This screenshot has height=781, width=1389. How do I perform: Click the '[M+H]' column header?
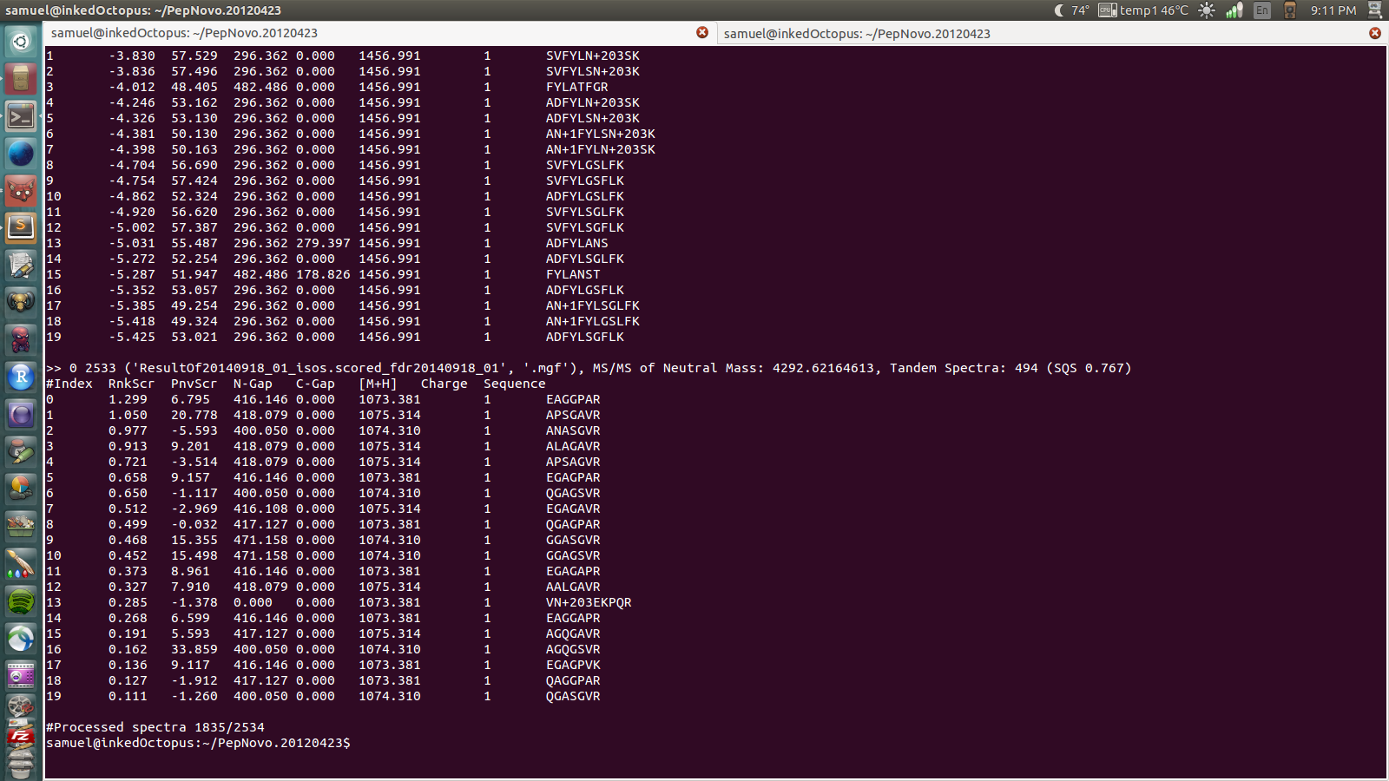pyautogui.click(x=378, y=384)
